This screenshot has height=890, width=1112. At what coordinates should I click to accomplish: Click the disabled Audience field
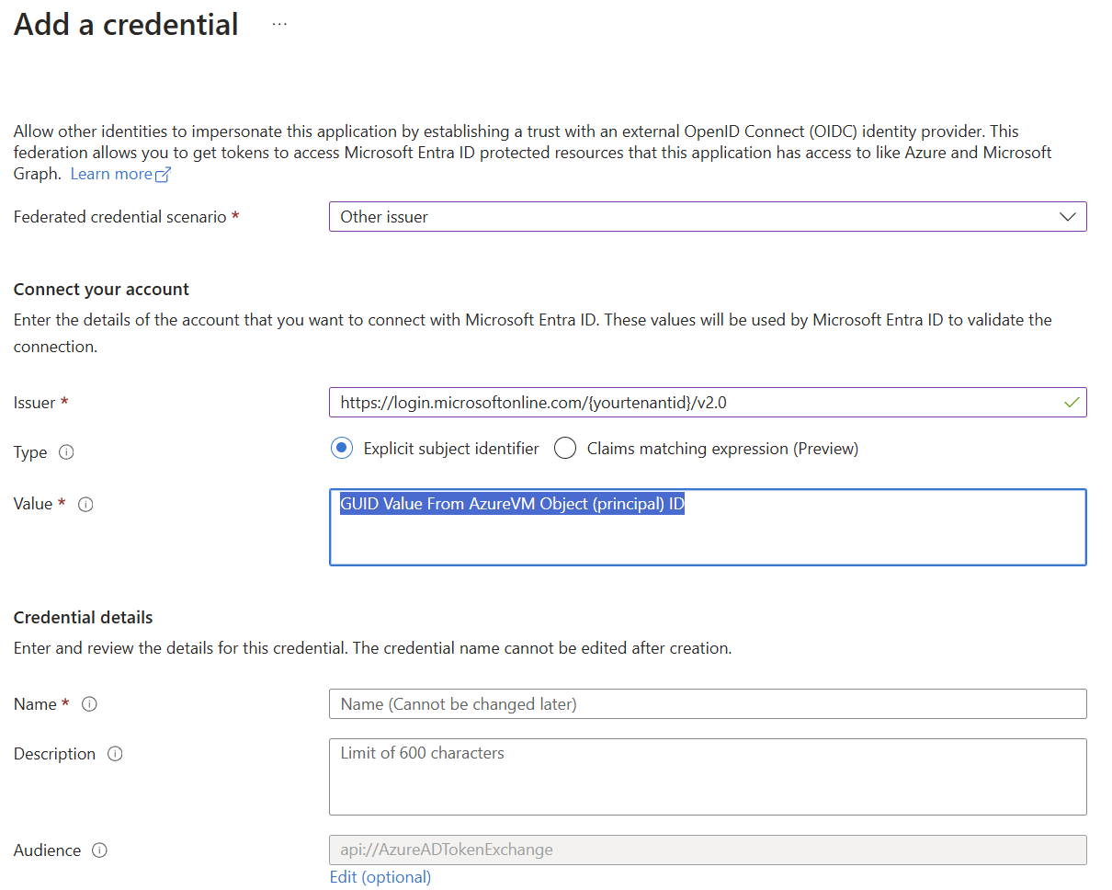click(708, 850)
